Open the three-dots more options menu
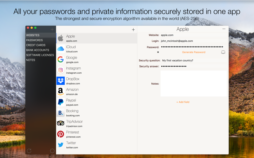This screenshot has width=254, height=158. pos(224,29)
